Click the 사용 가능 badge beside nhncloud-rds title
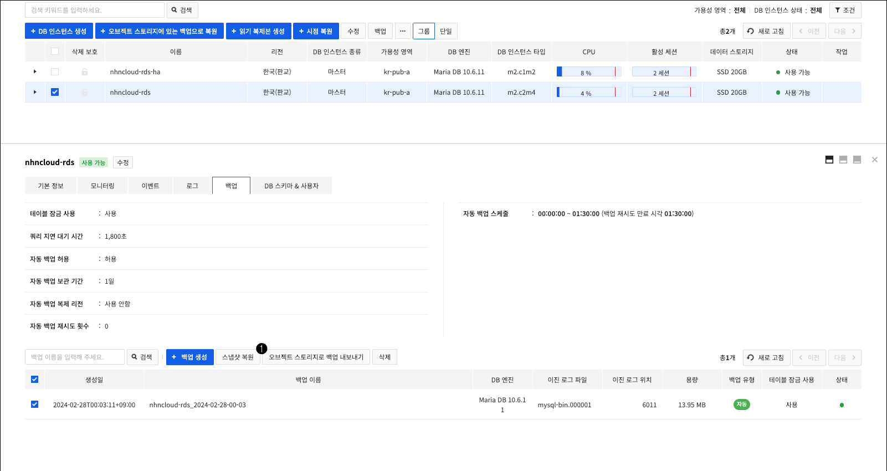Viewport: 887px width, 471px height. pos(94,162)
